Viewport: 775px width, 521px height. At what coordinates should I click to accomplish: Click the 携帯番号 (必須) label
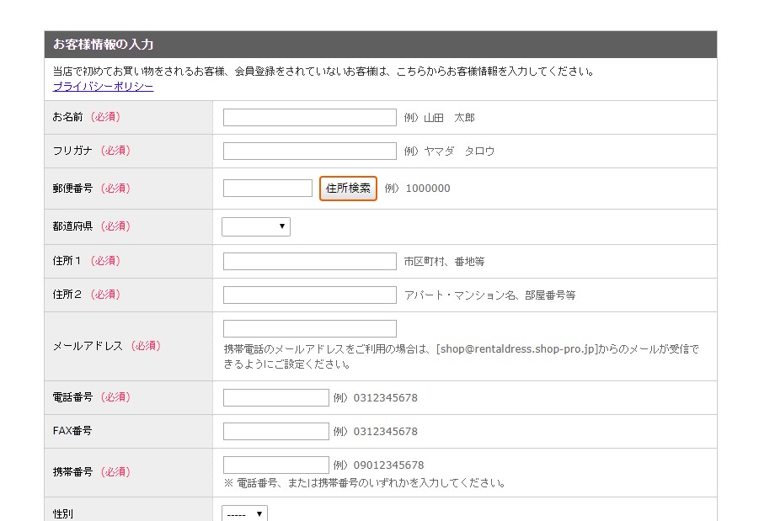click(92, 472)
